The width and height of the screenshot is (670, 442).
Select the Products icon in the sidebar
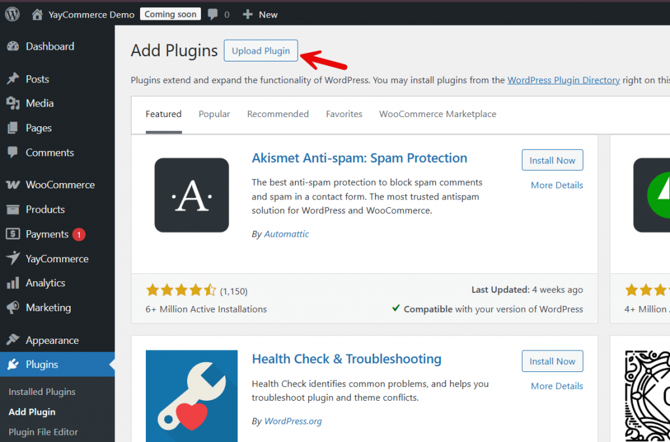(14, 209)
